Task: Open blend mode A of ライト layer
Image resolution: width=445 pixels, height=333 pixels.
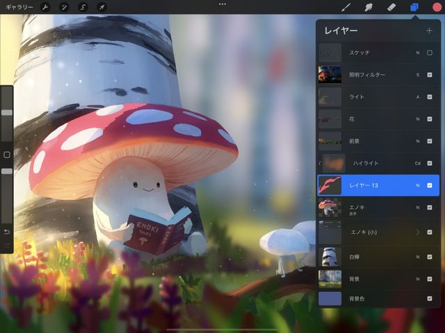Action: [418, 97]
